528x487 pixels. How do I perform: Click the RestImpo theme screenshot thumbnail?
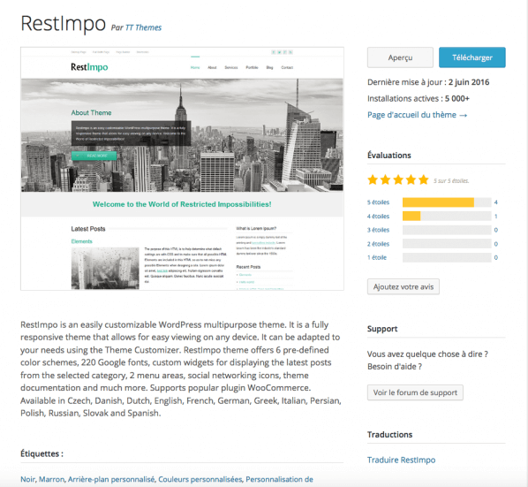pyautogui.click(x=182, y=169)
